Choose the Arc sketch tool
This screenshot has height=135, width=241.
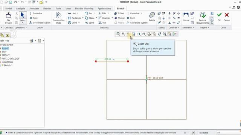[89, 13]
